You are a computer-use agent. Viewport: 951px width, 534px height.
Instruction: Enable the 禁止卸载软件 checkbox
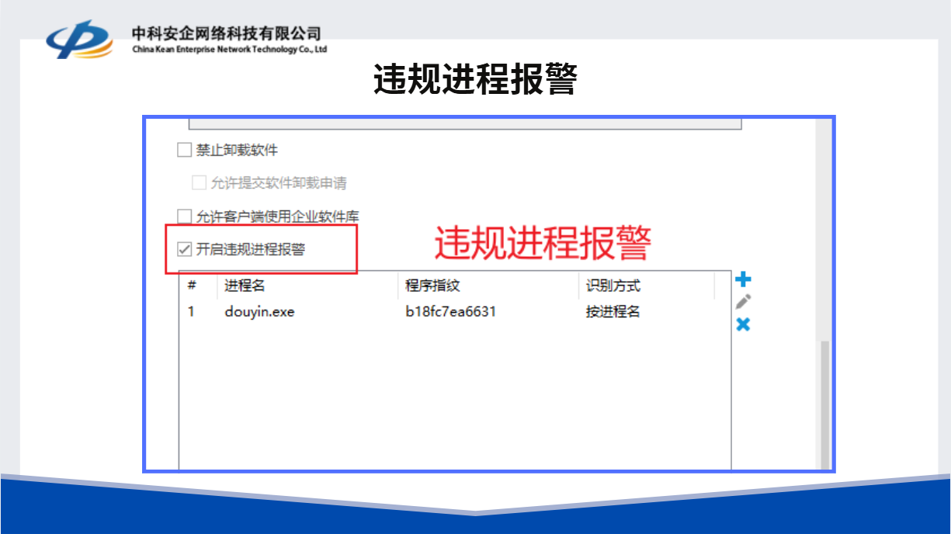(x=184, y=150)
